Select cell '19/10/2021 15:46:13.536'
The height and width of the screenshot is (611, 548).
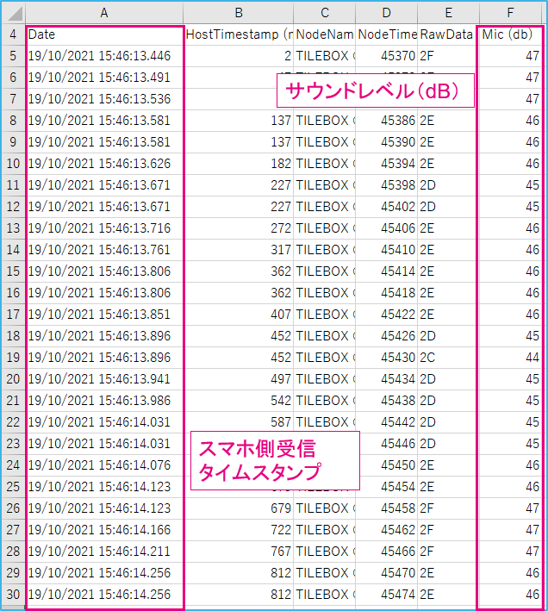[x=104, y=99]
